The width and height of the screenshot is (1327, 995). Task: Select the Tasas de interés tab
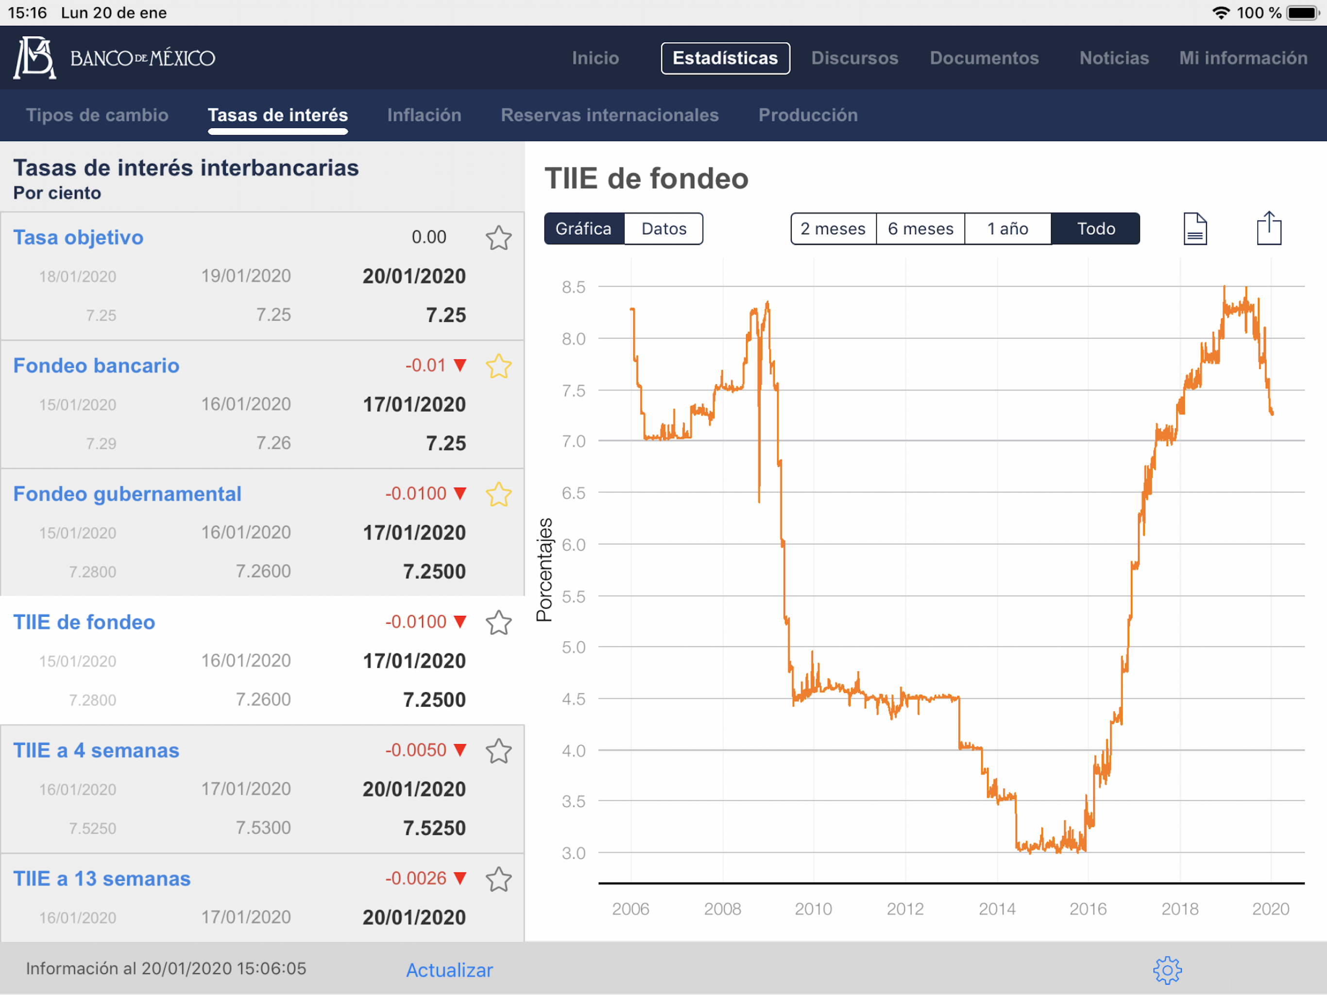pyautogui.click(x=278, y=115)
